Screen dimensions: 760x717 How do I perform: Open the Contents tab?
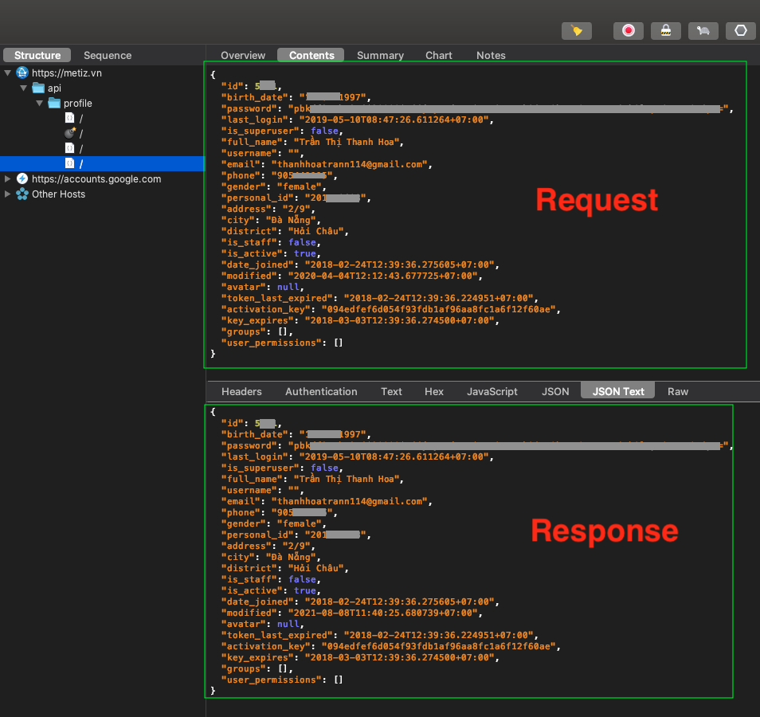pos(311,55)
